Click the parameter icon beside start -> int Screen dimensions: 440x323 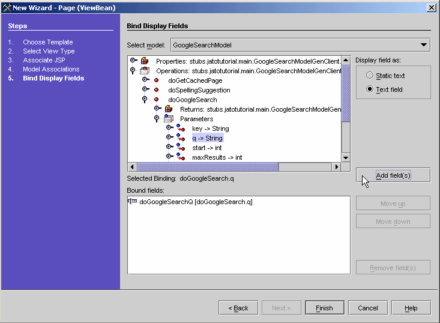pos(181,147)
